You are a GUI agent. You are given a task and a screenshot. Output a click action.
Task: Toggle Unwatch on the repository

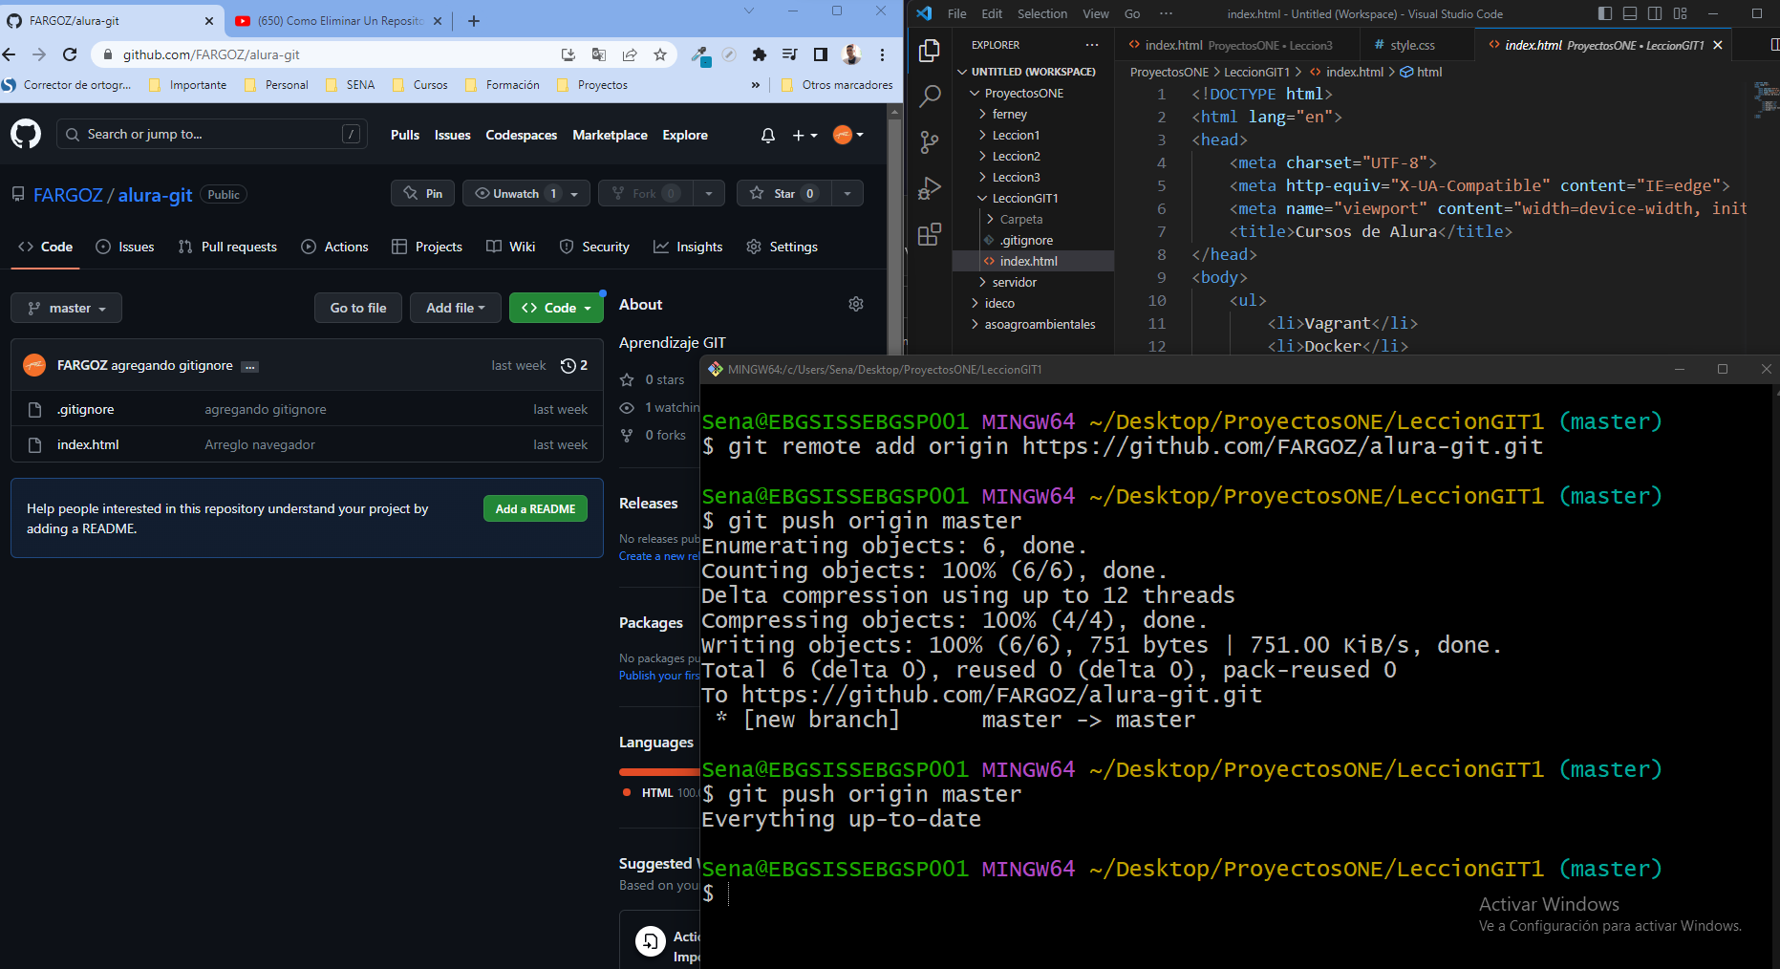[515, 193]
